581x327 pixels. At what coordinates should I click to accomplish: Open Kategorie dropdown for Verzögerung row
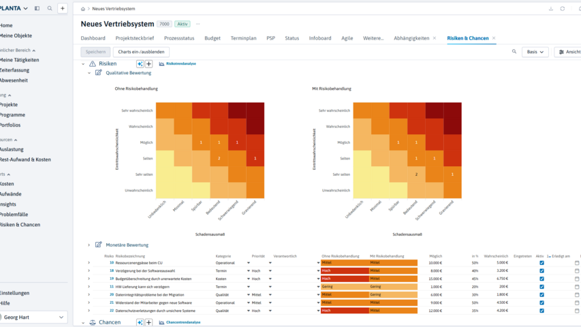pyautogui.click(x=248, y=270)
